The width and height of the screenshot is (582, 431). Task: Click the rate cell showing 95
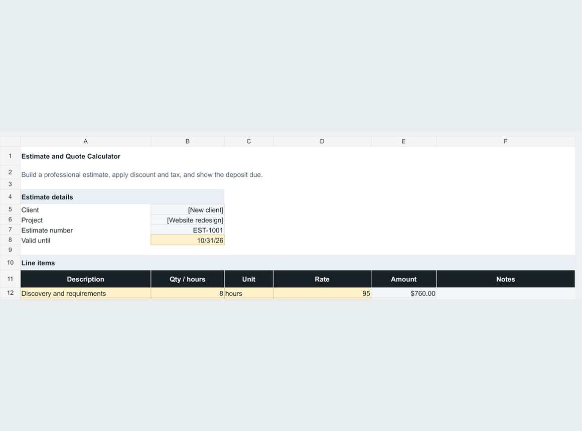(322, 293)
